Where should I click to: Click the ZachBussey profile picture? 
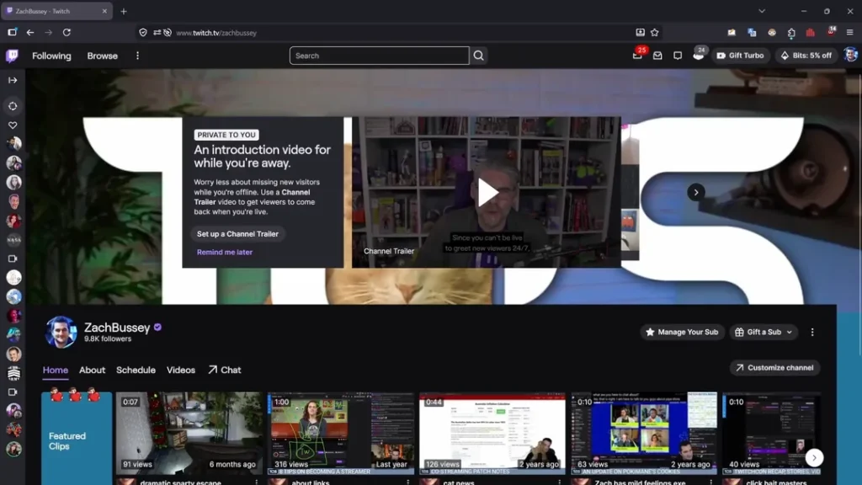pos(61,332)
